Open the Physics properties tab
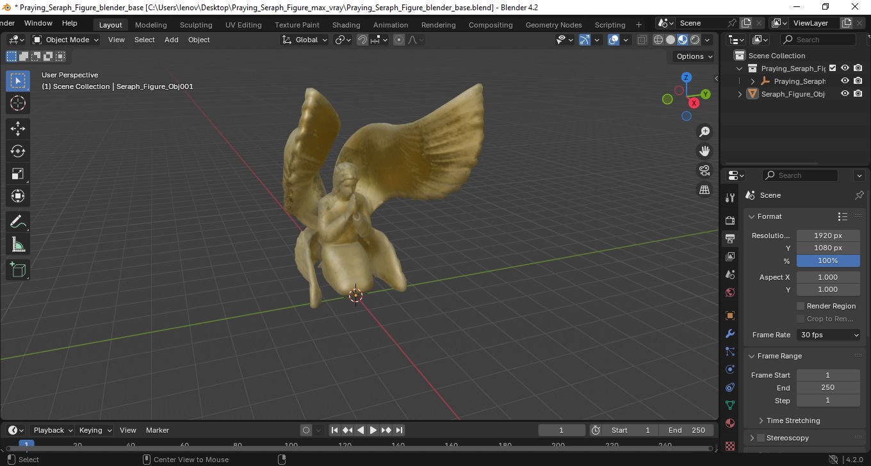This screenshot has height=466, width=871. [730, 369]
